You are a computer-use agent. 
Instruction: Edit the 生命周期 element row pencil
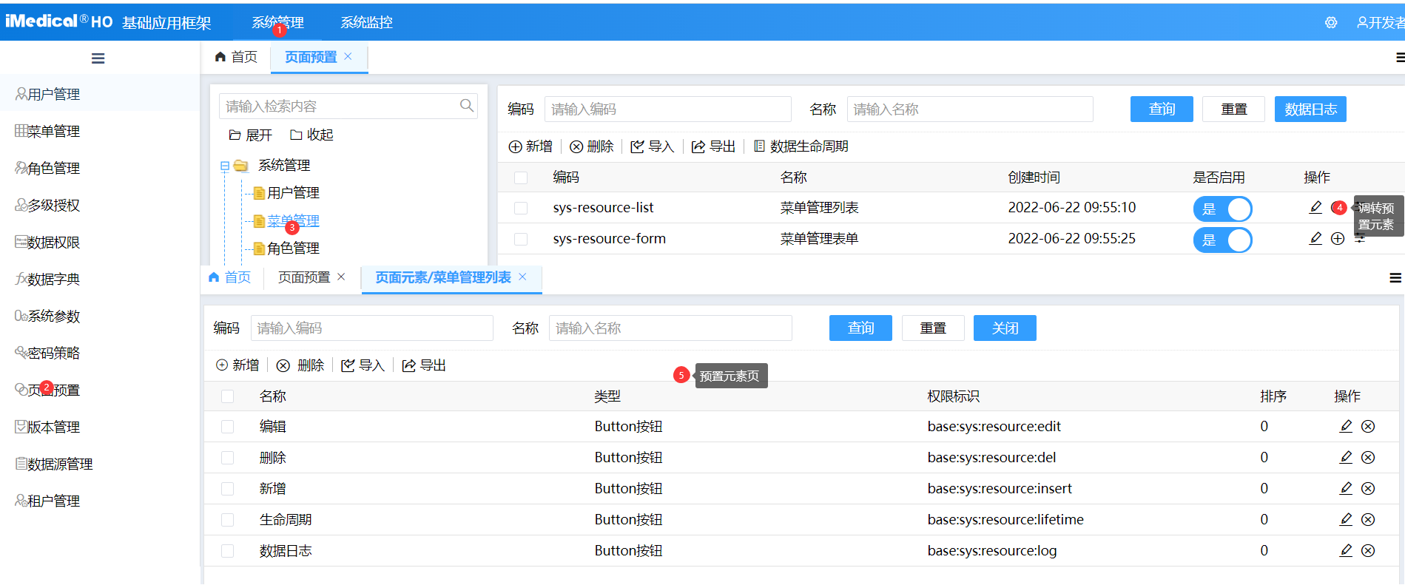coord(1346,520)
